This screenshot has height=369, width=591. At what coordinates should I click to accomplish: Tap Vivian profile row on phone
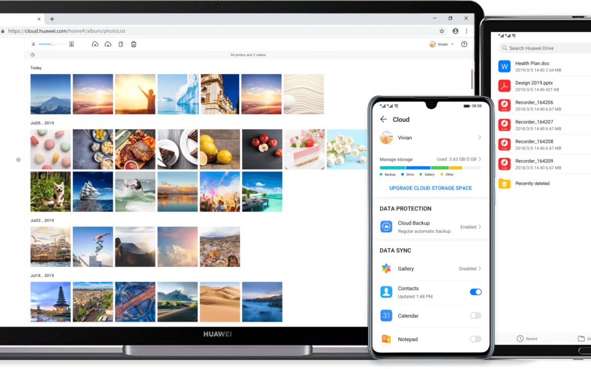click(431, 137)
